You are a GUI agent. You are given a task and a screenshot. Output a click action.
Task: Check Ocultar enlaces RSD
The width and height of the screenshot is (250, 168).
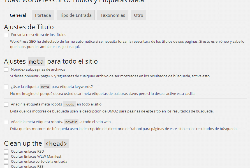pos(6,152)
